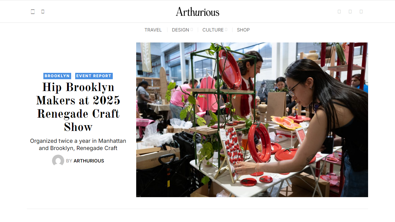Select the blue Event Report tag
The height and width of the screenshot is (222, 395).
[x=94, y=76]
